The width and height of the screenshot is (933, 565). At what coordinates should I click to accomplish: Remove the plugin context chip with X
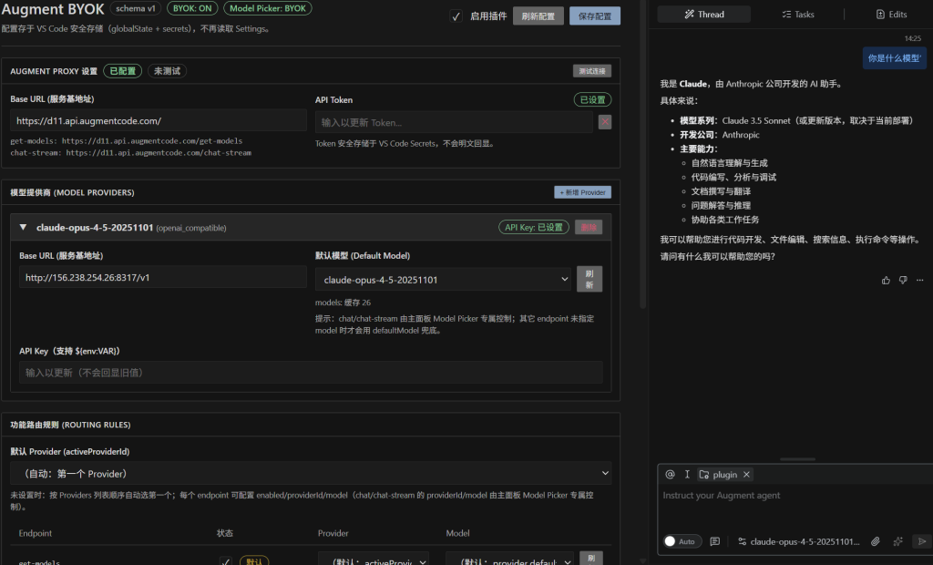click(746, 475)
